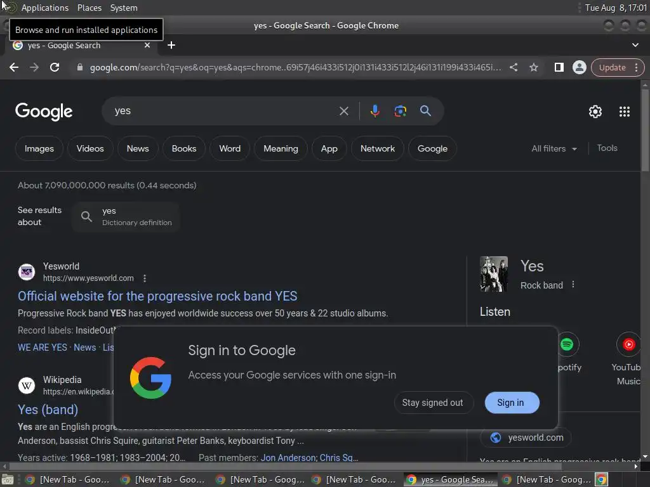Share this page via the share icon
This screenshot has height=487, width=650.
514,67
